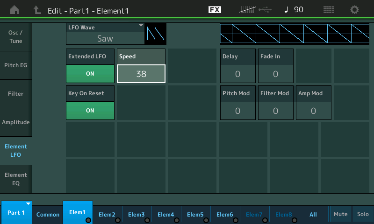This screenshot has height=224, width=374.
Task: Click the saw waveform preview icon
Action: coord(156,34)
